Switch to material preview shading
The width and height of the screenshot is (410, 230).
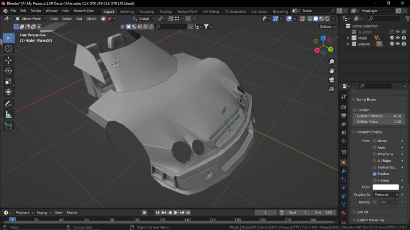pyautogui.click(x=322, y=19)
